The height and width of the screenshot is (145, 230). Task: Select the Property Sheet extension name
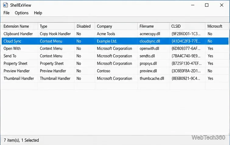pos(16,63)
